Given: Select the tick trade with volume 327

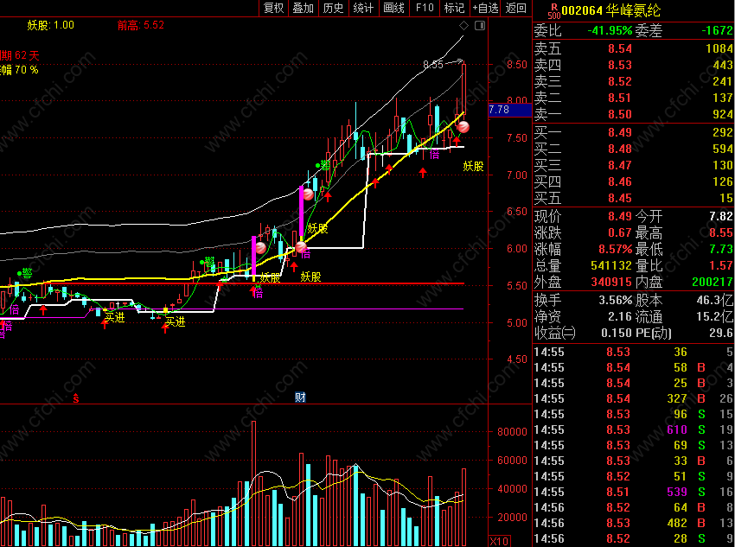Looking at the screenshot, I should point(633,398).
